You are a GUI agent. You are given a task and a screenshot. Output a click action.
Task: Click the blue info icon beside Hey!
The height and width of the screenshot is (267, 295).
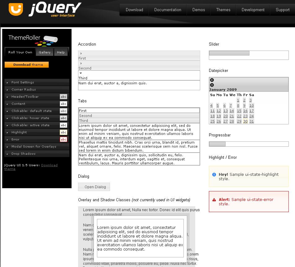(214, 175)
